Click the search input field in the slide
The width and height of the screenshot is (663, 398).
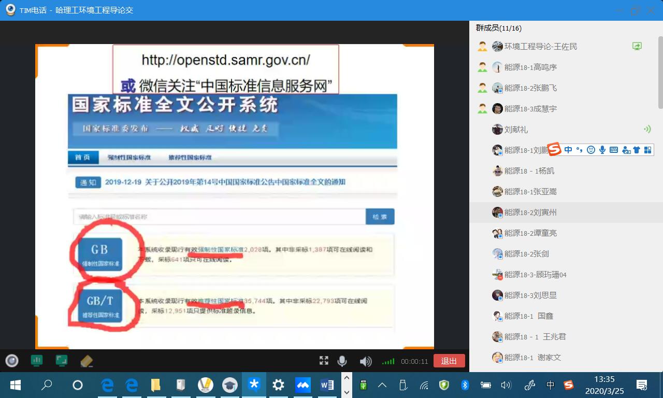(219, 217)
